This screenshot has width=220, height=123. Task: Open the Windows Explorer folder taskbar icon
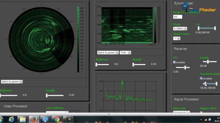coord(23,119)
